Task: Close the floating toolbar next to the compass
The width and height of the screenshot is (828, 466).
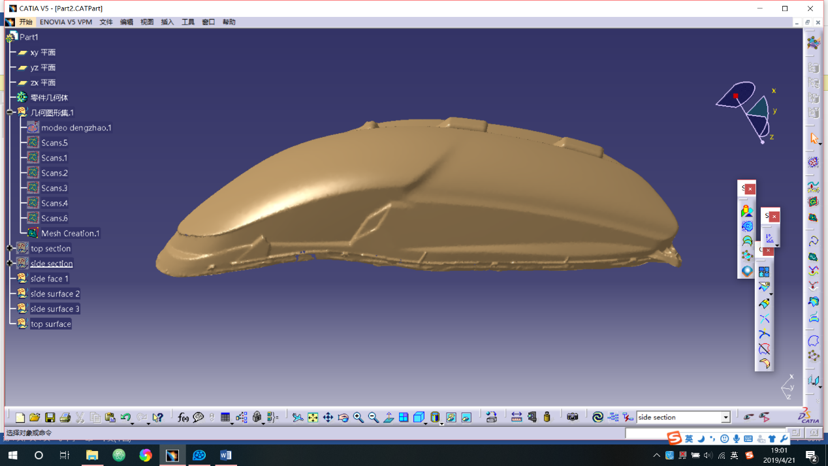Action: (x=750, y=189)
